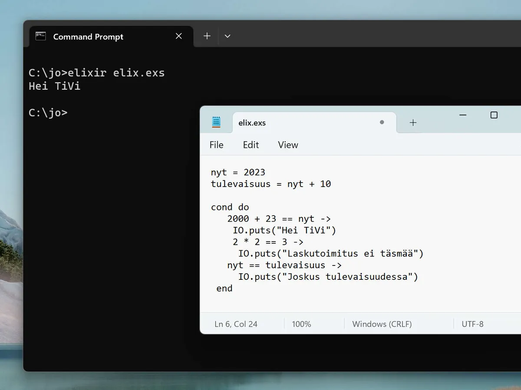Maximize the Notepad window
Screen dimensions: 521x390
494,115
